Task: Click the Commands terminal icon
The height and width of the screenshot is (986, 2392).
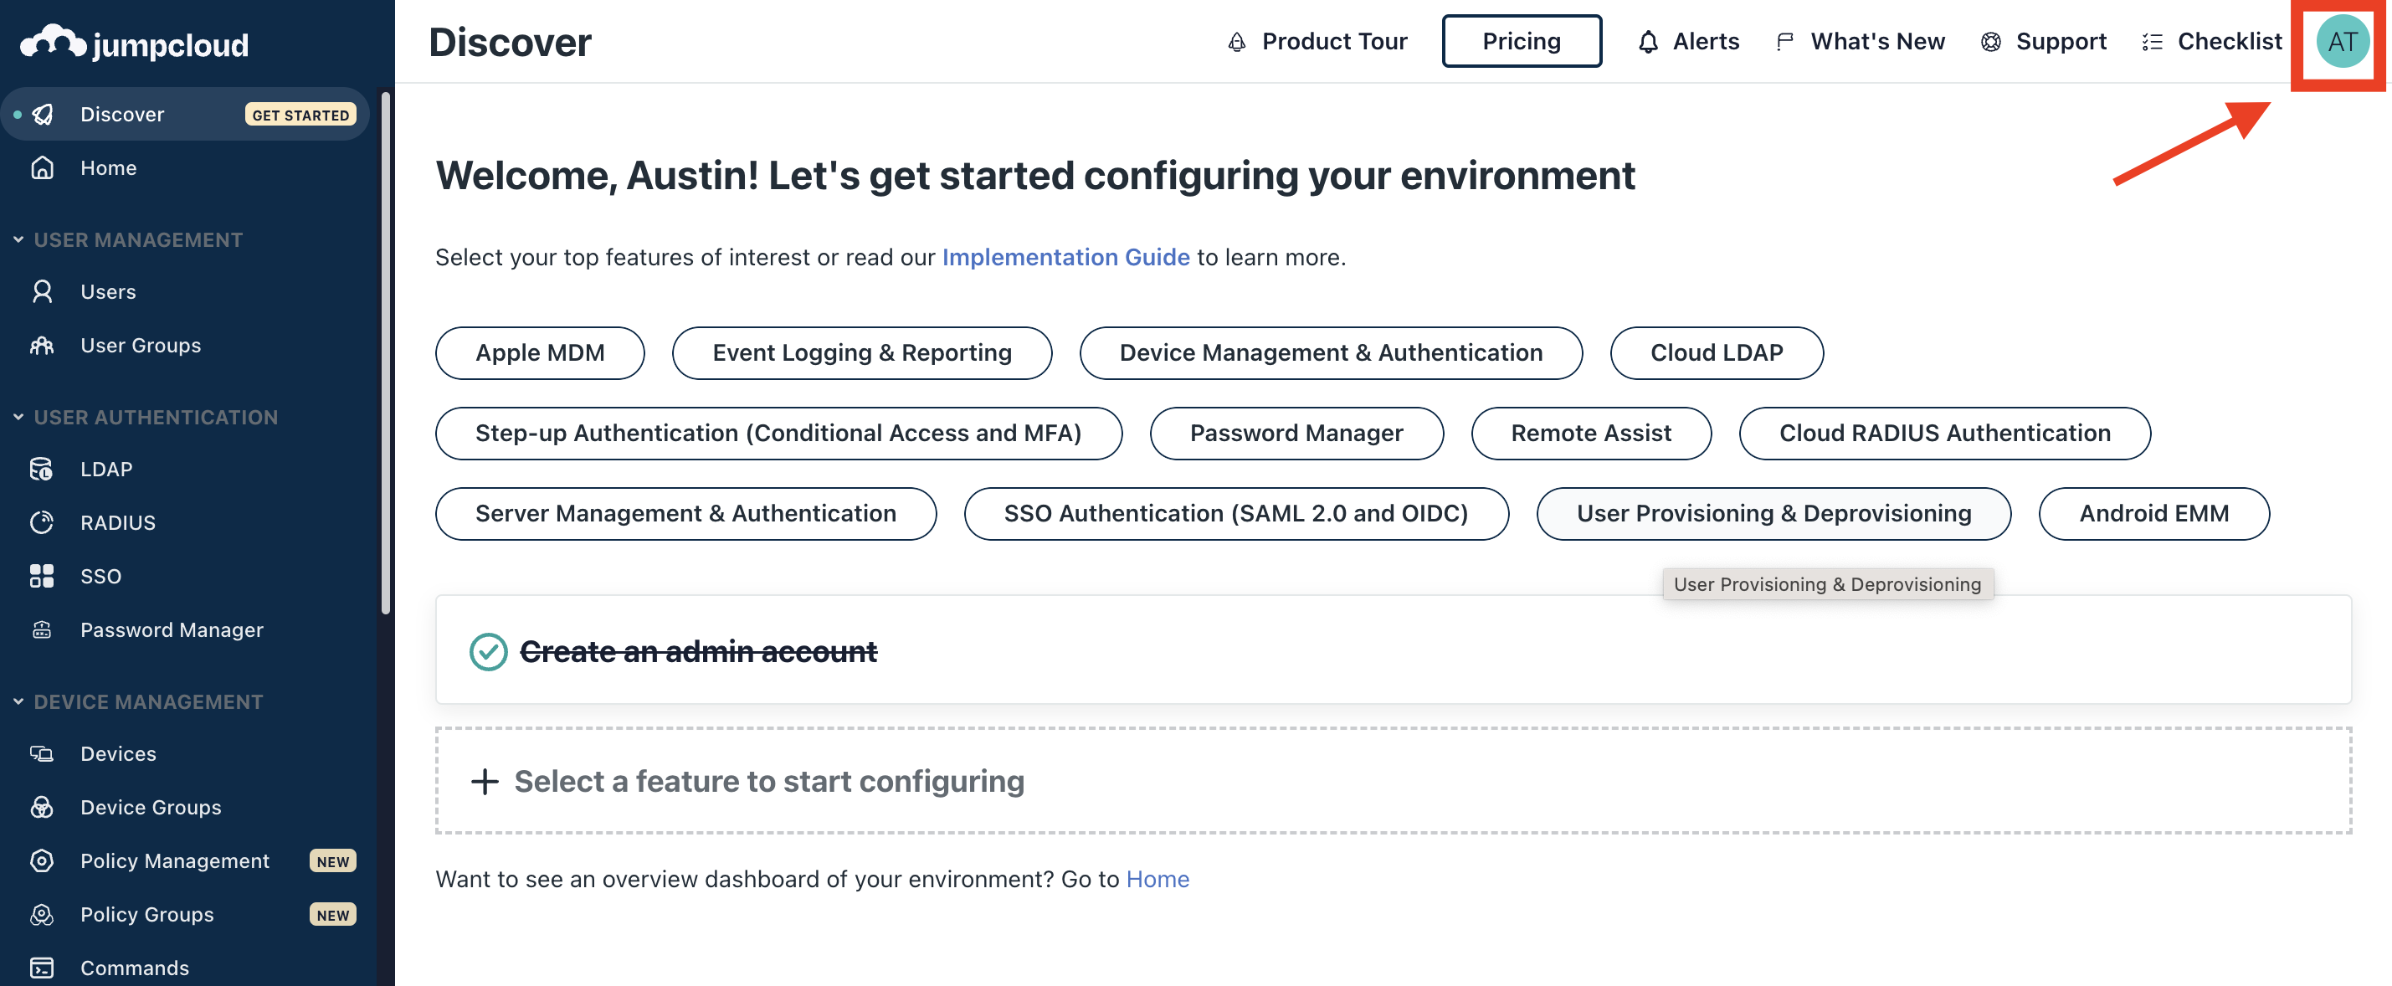Action: 43,968
